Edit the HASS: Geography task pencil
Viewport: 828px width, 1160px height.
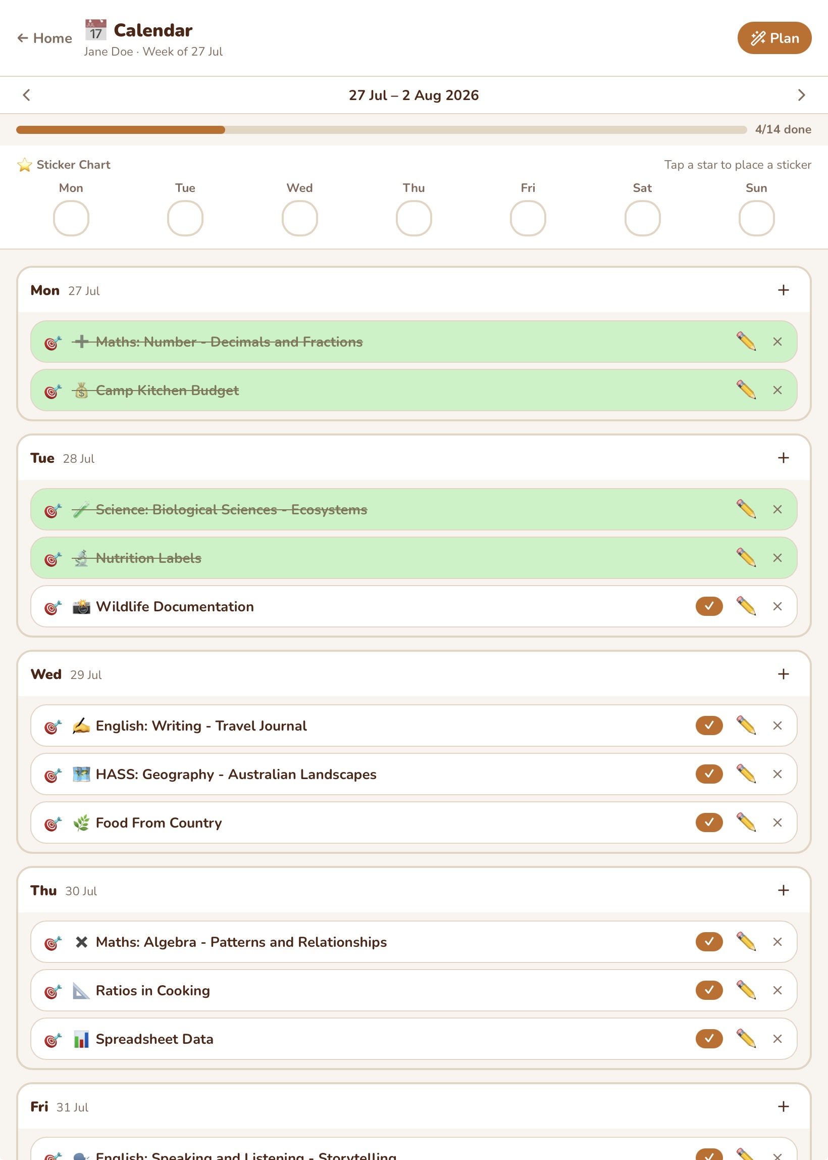[746, 774]
